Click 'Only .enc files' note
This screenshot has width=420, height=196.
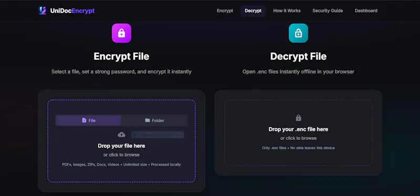pyautogui.click(x=298, y=148)
